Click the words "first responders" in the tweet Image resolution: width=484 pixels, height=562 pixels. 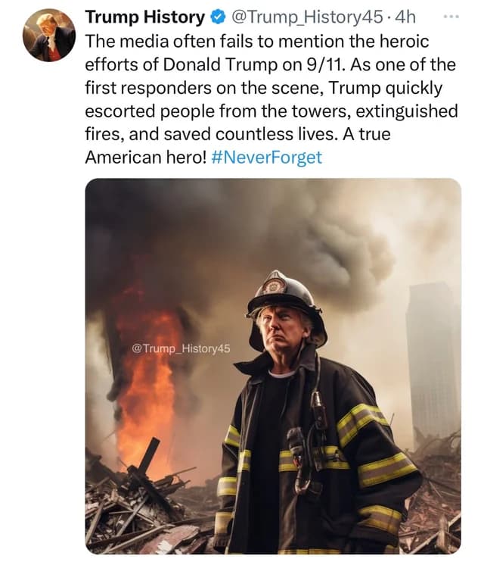(148, 88)
